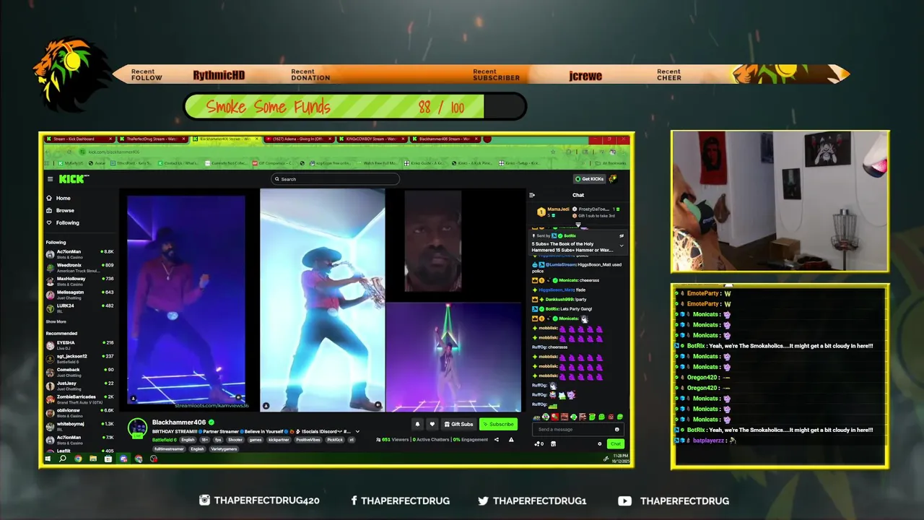Expand stream title with chevron
This screenshot has height=520, width=924.
pyautogui.click(x=357, y=432)
